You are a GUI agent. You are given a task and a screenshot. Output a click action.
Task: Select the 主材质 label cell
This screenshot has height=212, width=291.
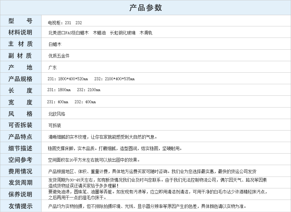(x=20, y=44)
